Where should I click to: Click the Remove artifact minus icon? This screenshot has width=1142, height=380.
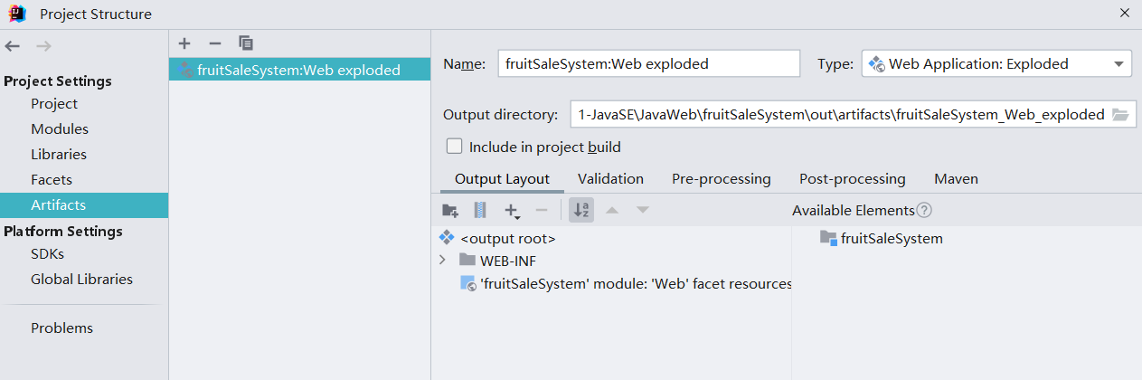click(x=214, y=43)
